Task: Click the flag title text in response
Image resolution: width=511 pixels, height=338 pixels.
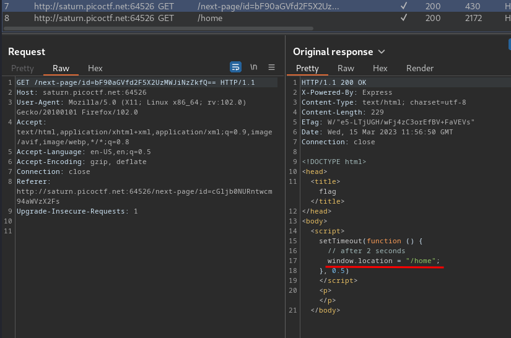Action: [328, 191]
